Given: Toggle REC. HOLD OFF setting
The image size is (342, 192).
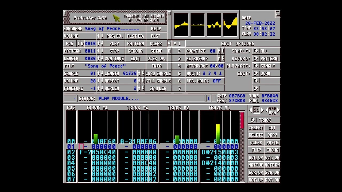Looking at the screenshot, I should pos(205,81).
